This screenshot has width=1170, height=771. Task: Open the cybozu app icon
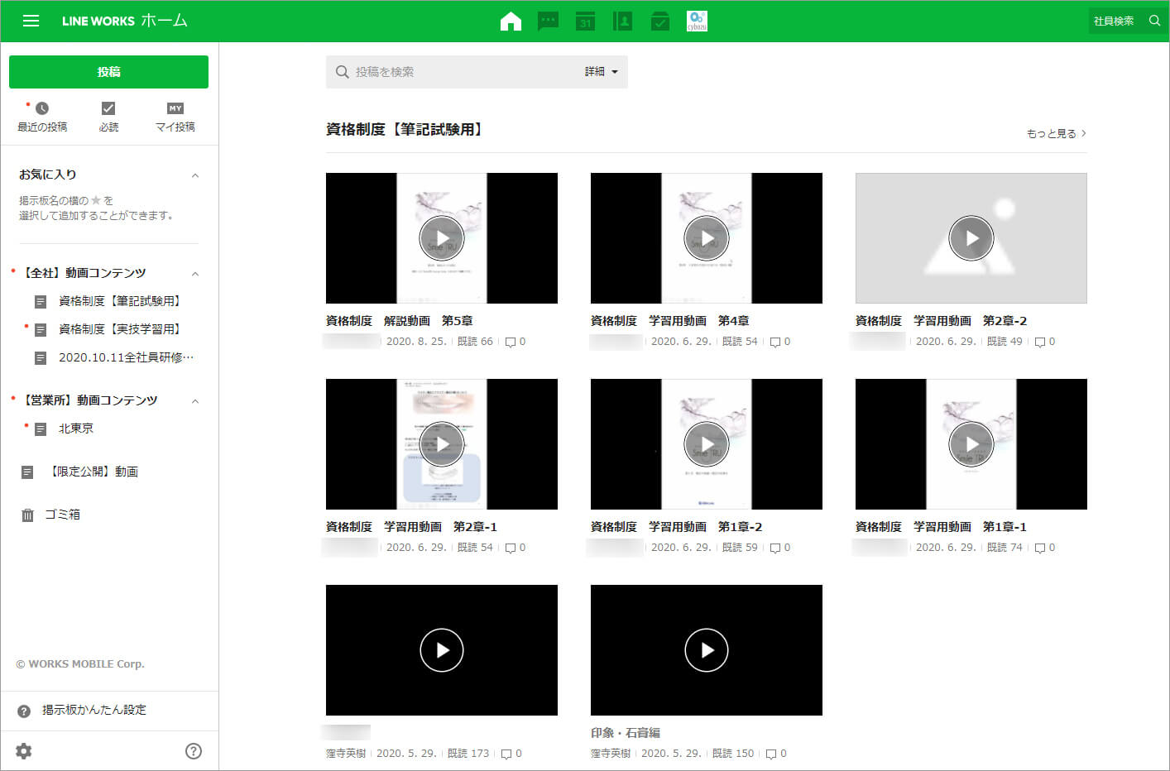[x=697, y=22]
